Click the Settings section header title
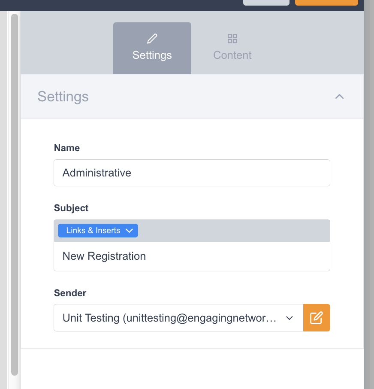Image resolution: width=374 pixels, height=389 pixels. [x=63, y=97]
